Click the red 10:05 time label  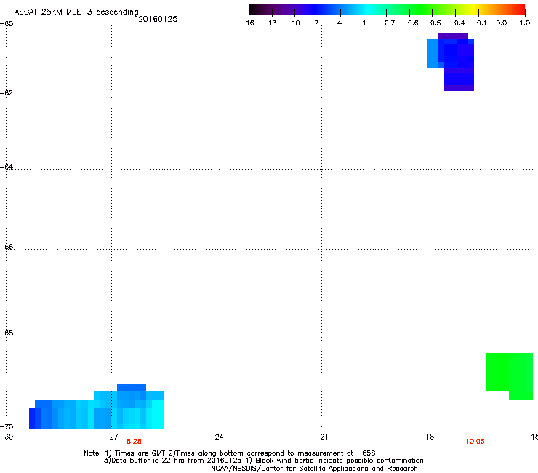click(475, 442)
